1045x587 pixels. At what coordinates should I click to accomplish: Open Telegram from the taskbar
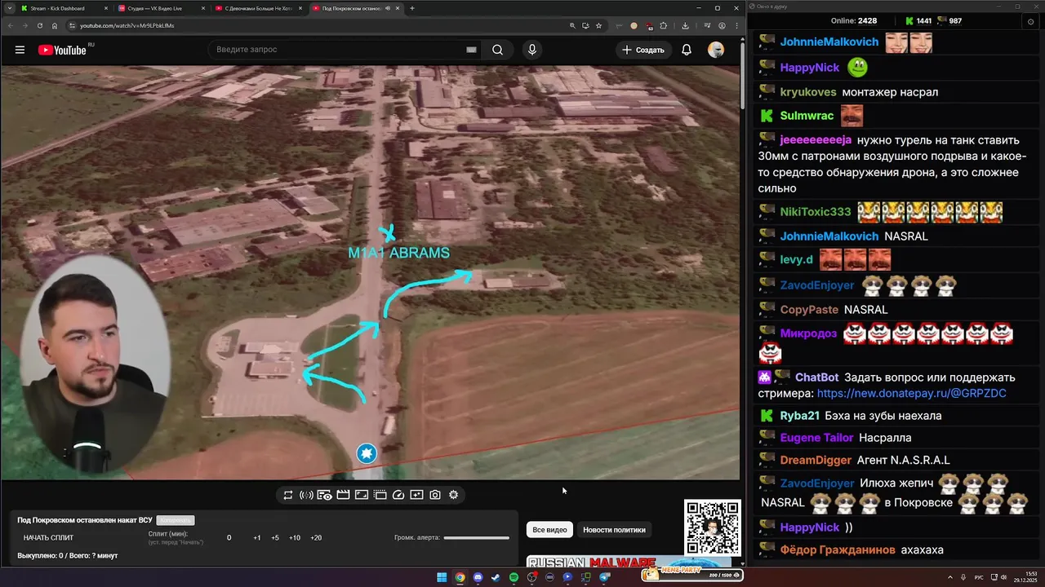pos(604,577)
